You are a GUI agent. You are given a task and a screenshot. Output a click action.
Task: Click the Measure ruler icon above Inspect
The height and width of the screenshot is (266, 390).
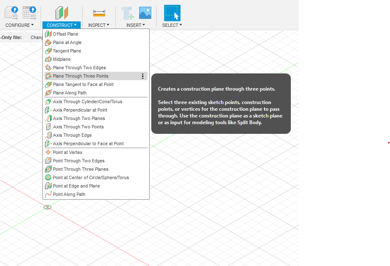[x=99, y=13]
